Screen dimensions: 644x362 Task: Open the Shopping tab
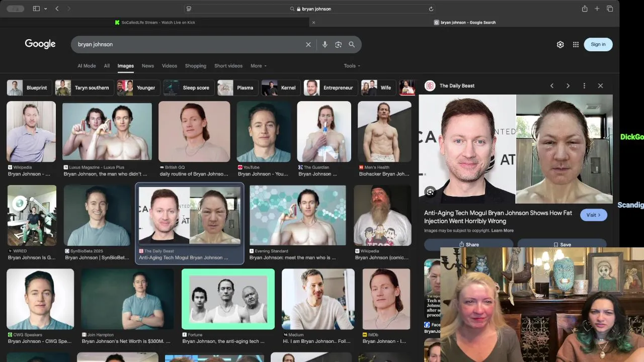196,66
